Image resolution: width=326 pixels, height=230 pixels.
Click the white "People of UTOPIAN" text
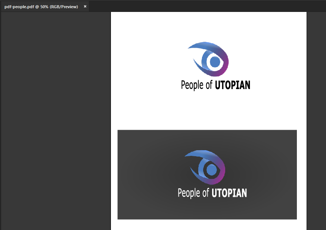[x=212, y=193]
